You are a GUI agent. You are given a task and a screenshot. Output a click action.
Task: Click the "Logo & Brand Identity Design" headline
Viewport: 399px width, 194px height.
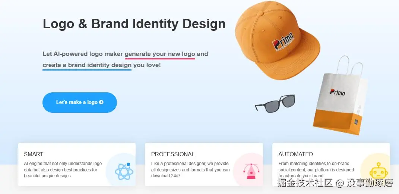tap(134, 24)
